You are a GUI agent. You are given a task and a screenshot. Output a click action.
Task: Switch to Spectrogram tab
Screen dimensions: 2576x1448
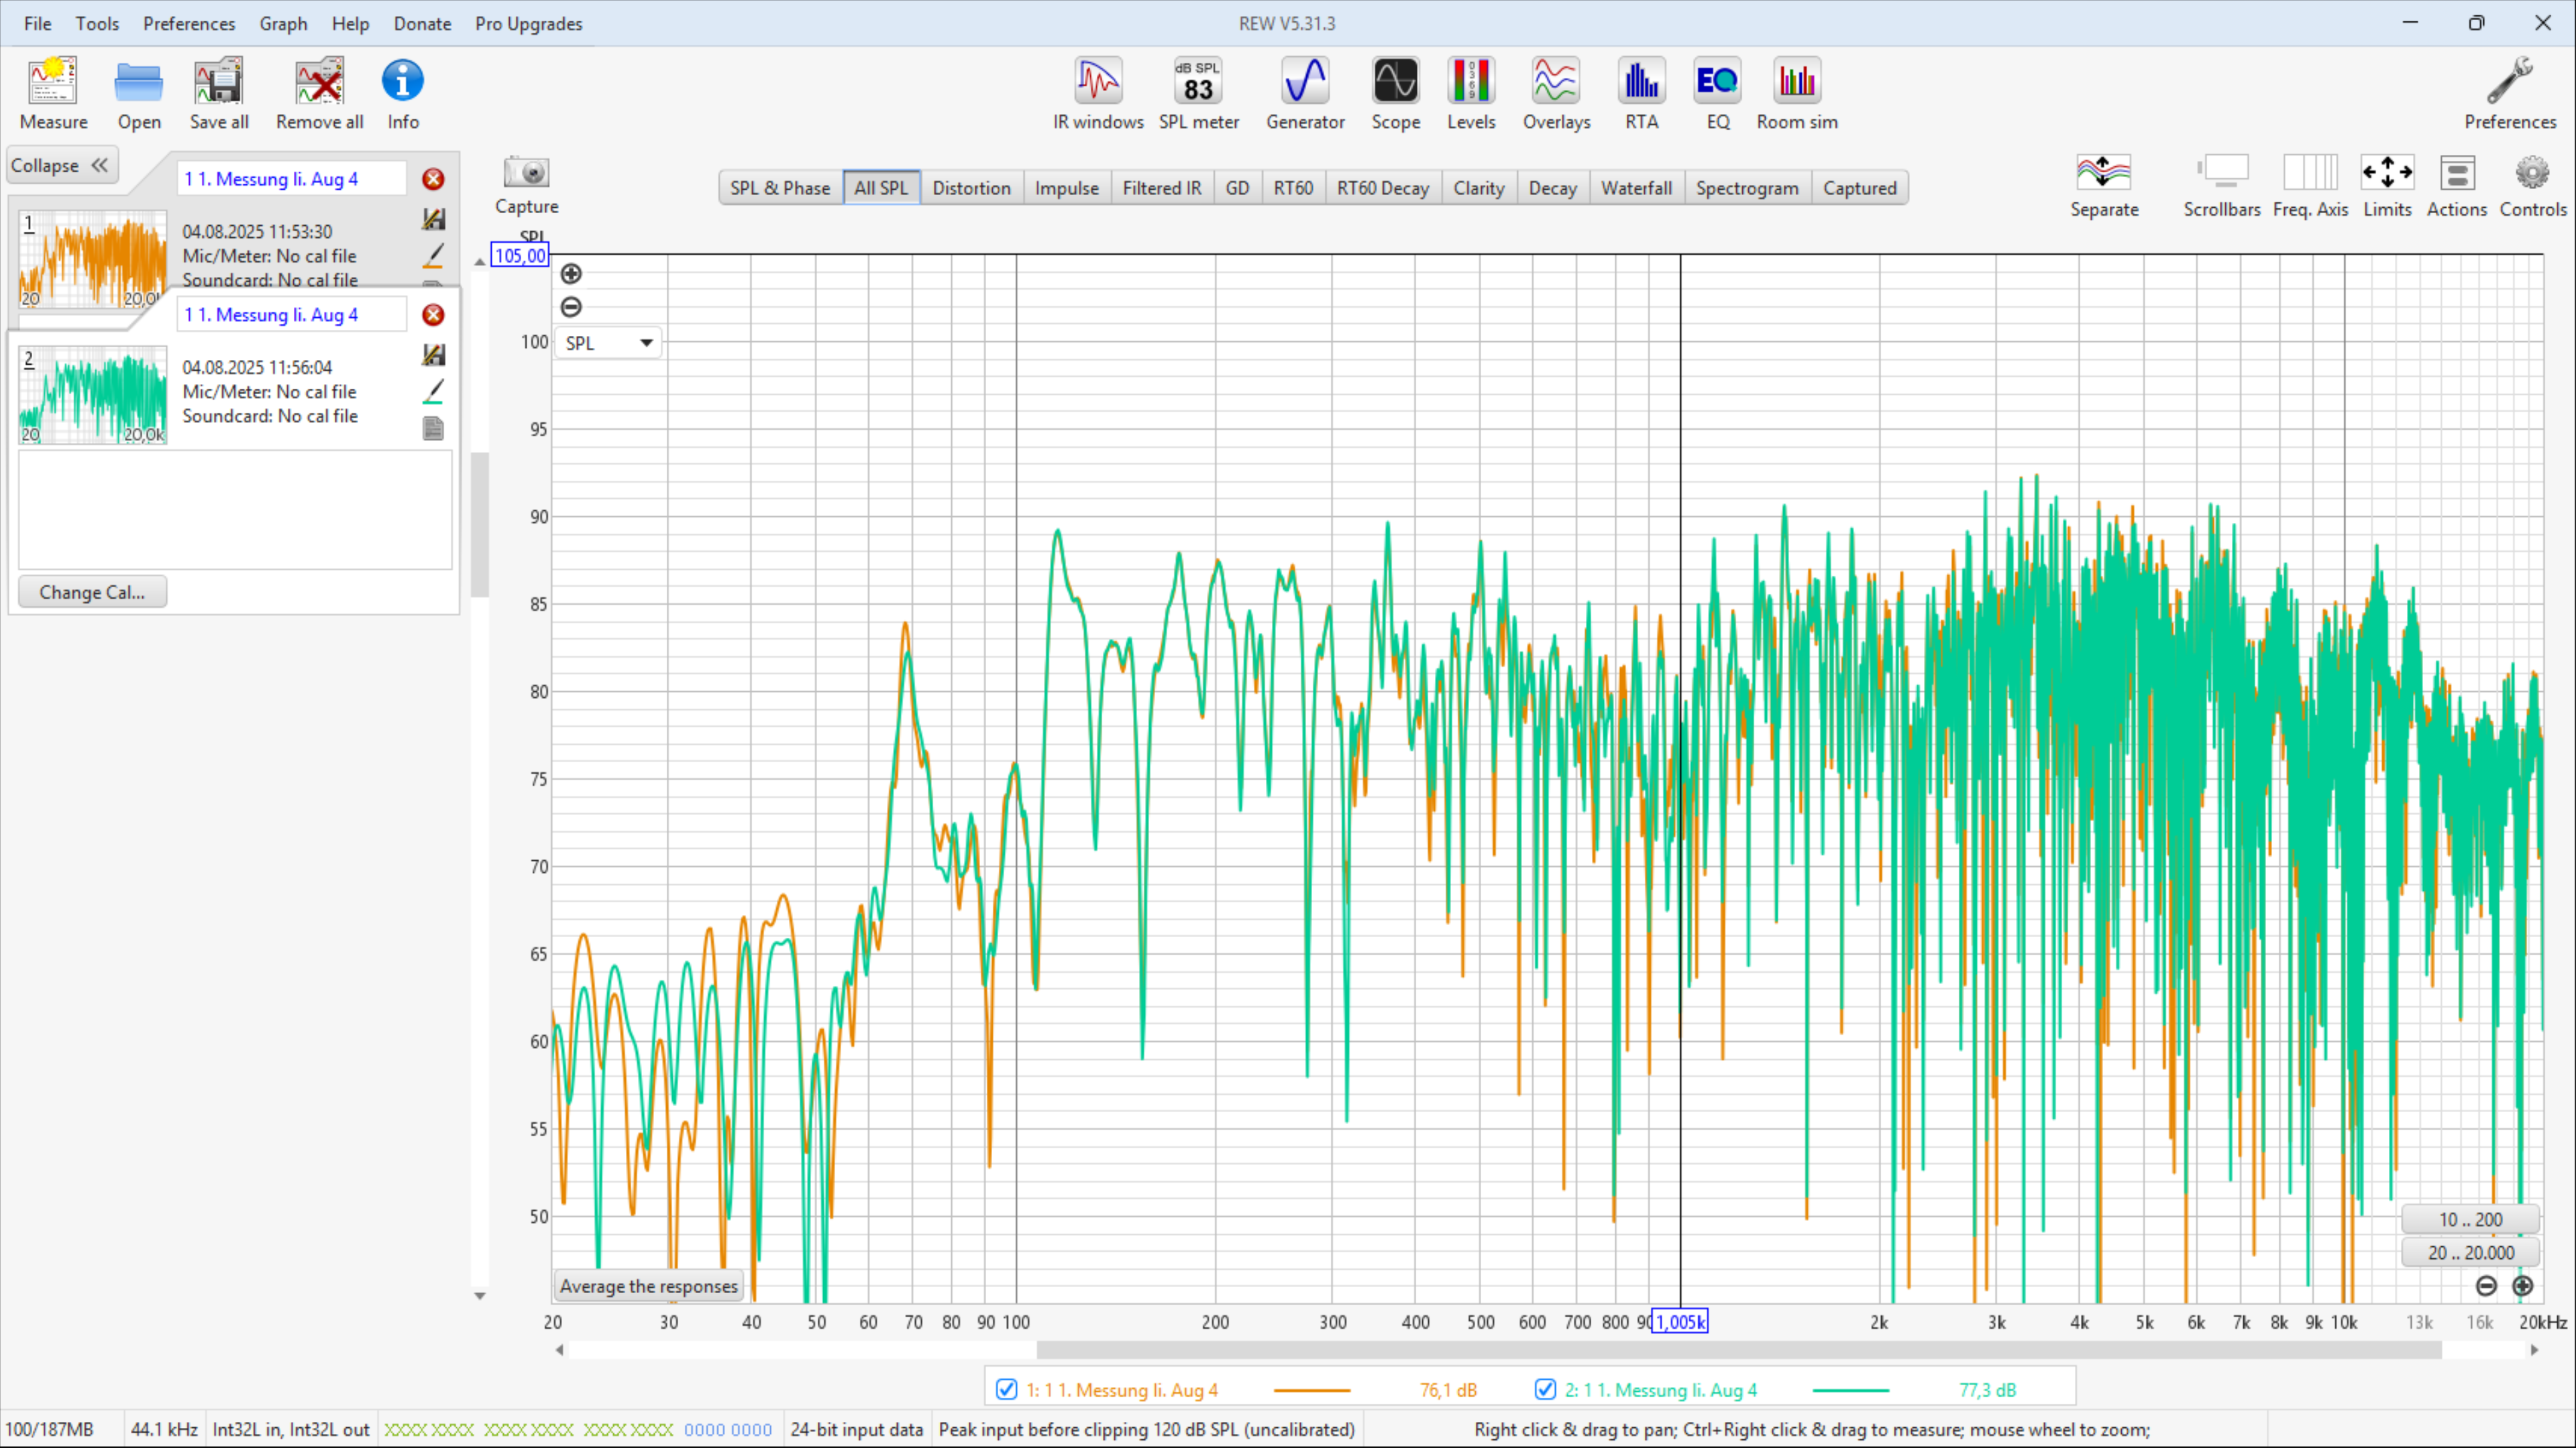tap(1747, 188)
